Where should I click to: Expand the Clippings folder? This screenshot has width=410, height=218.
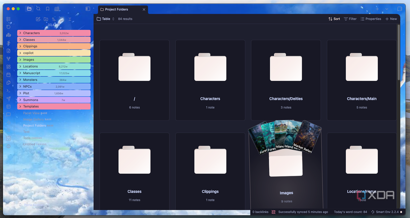click(x=54, y=46)
